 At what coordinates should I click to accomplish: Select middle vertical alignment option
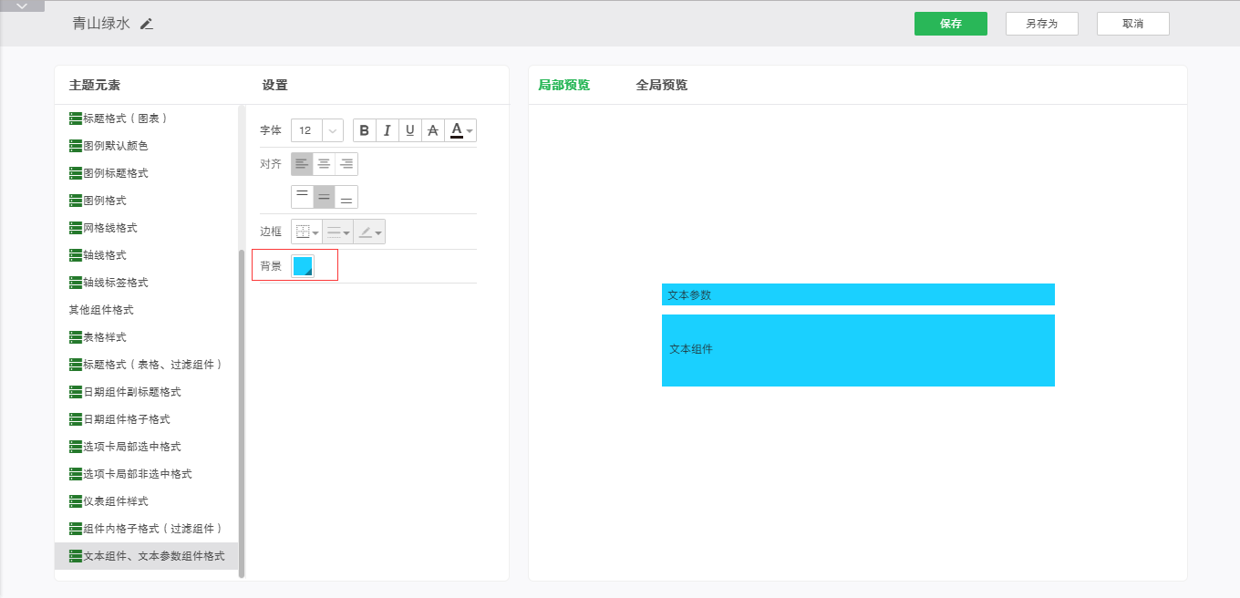pyautogui.click(x=324, y=197)
